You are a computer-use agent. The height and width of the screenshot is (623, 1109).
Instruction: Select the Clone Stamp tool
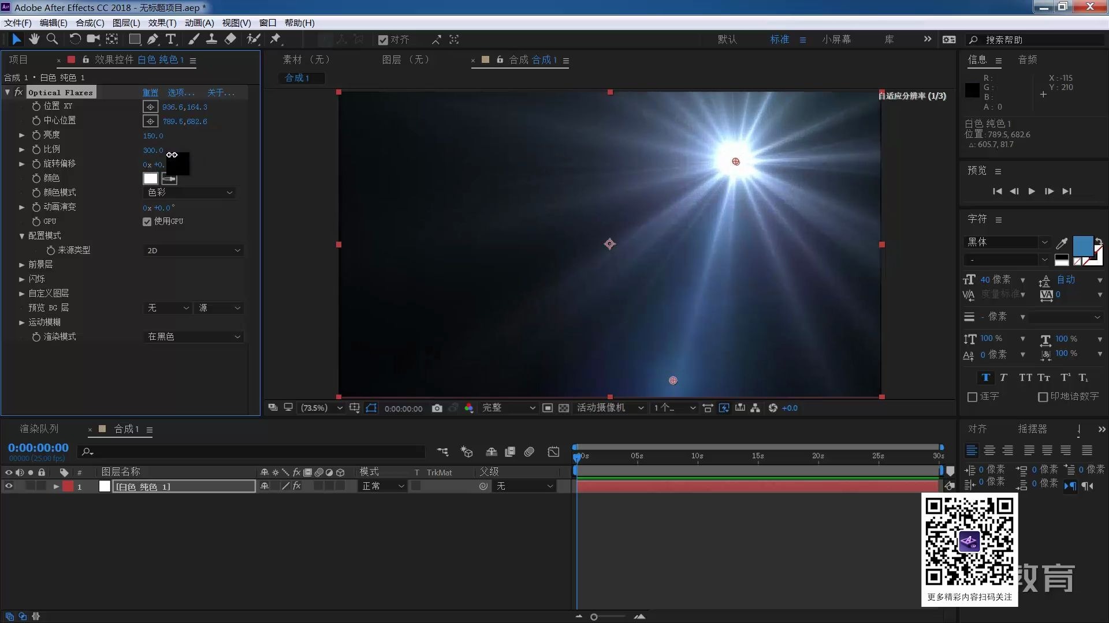[212, 39]
